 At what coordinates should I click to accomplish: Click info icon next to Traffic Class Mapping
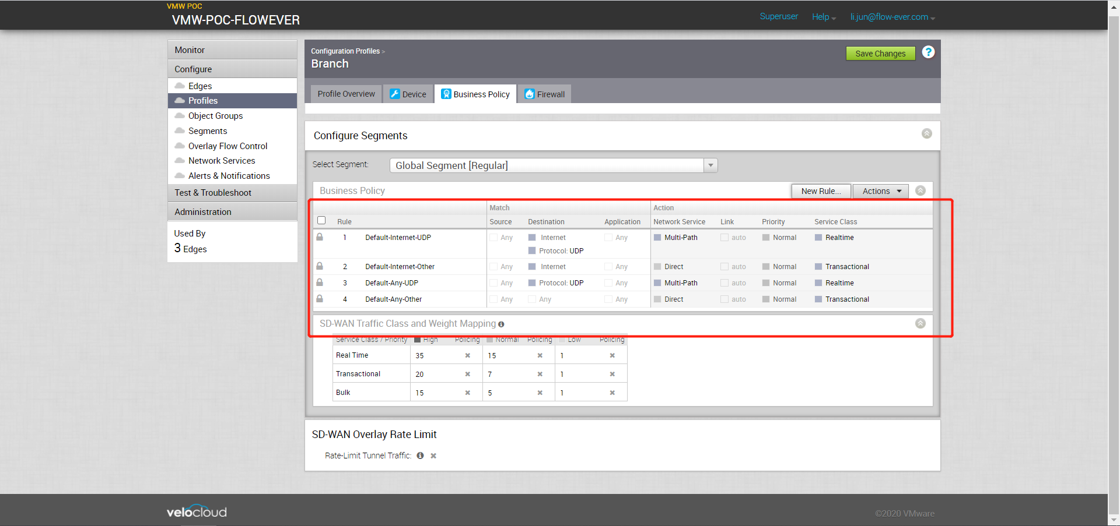(x=501, y=324)
